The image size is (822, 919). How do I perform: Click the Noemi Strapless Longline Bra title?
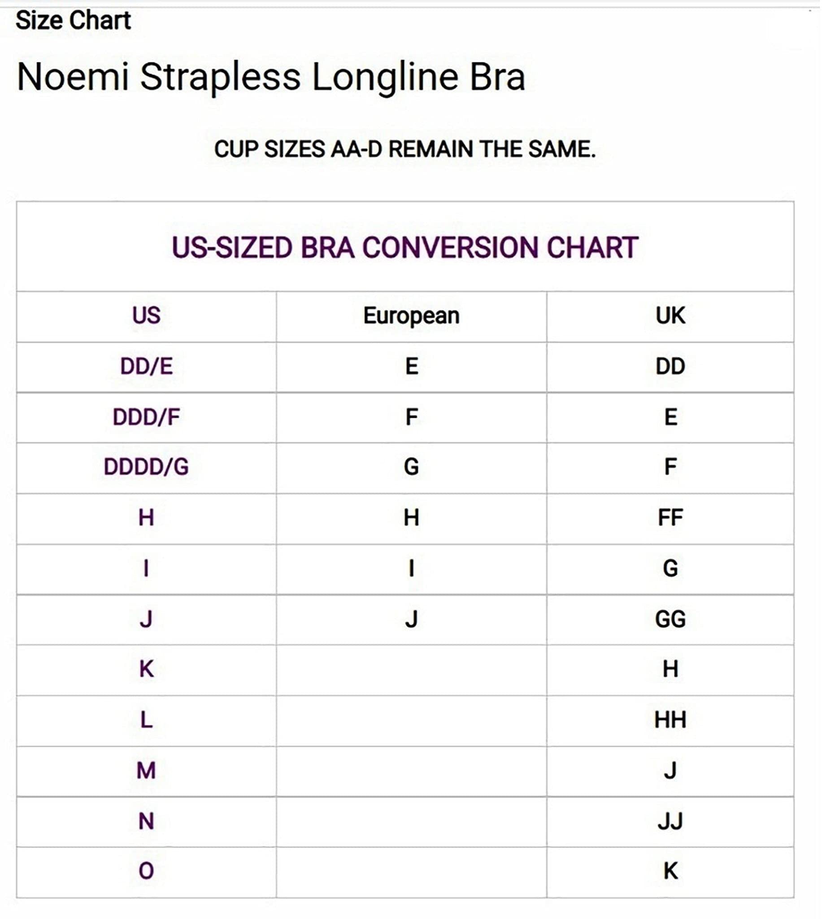[x=271, y=77]
